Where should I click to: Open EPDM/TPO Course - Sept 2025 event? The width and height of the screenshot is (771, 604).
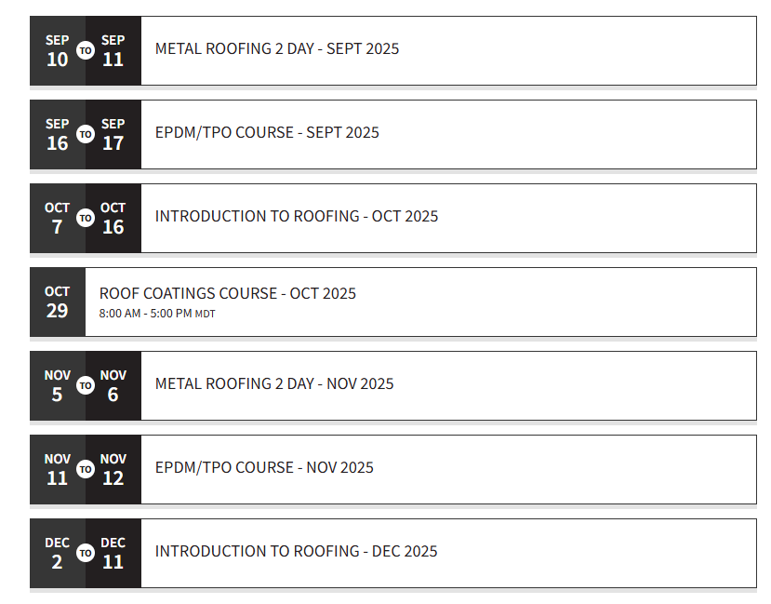[267, 132]
